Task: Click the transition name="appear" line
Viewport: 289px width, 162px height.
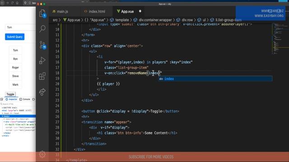Action: tap(107, 122)
